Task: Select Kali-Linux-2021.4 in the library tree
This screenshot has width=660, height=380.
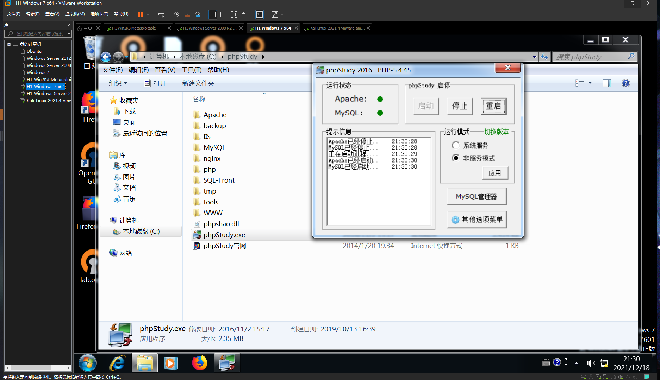Action: coord(49,101)
